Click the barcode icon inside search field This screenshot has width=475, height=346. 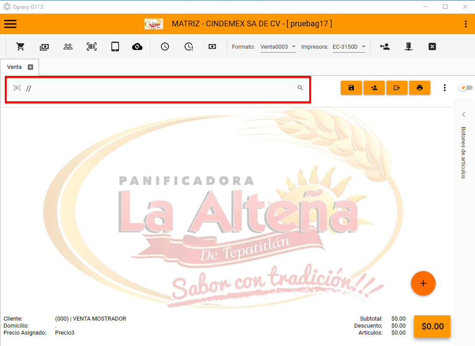17,88
